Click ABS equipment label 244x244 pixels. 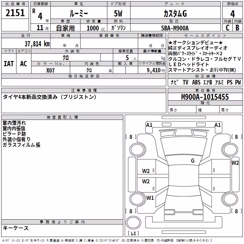196,82
